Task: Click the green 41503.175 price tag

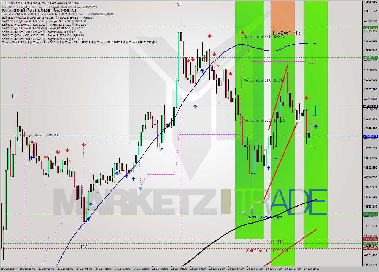Action: [370, 214]
